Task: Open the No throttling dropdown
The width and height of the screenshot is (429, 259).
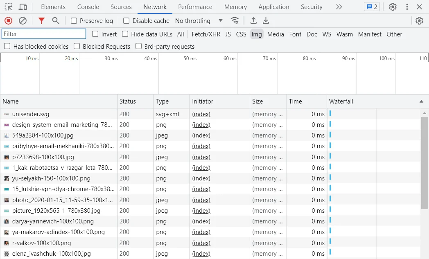Action: point(199,21)
